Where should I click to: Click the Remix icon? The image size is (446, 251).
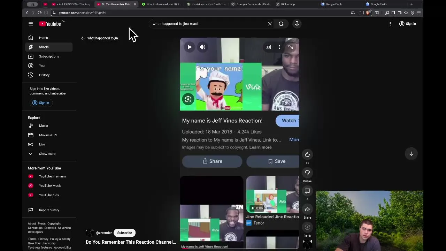tap(307, 227)
